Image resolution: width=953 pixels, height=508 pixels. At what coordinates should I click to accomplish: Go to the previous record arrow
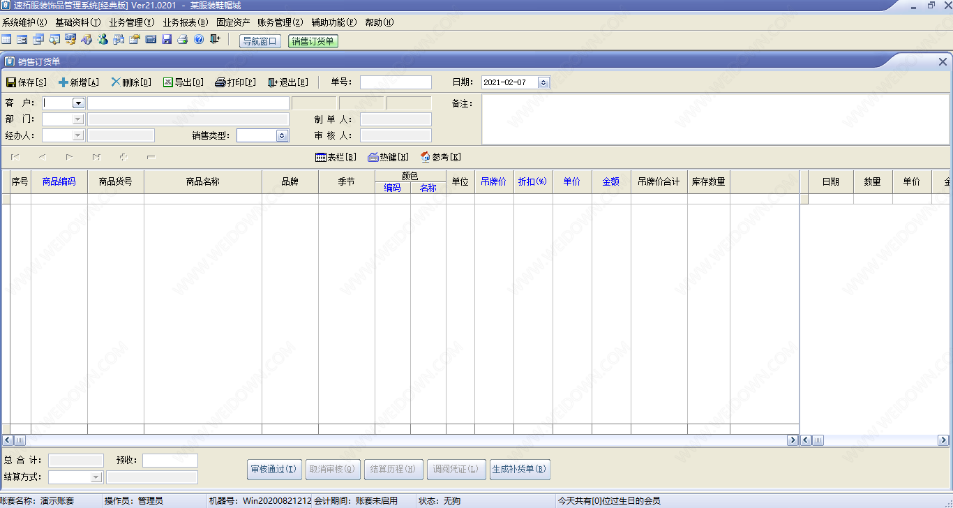pyautogui.click(x=43, y=157)
